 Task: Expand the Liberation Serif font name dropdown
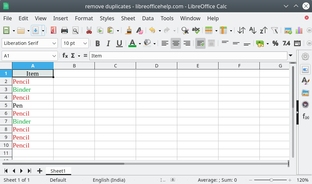pos(54,43)
